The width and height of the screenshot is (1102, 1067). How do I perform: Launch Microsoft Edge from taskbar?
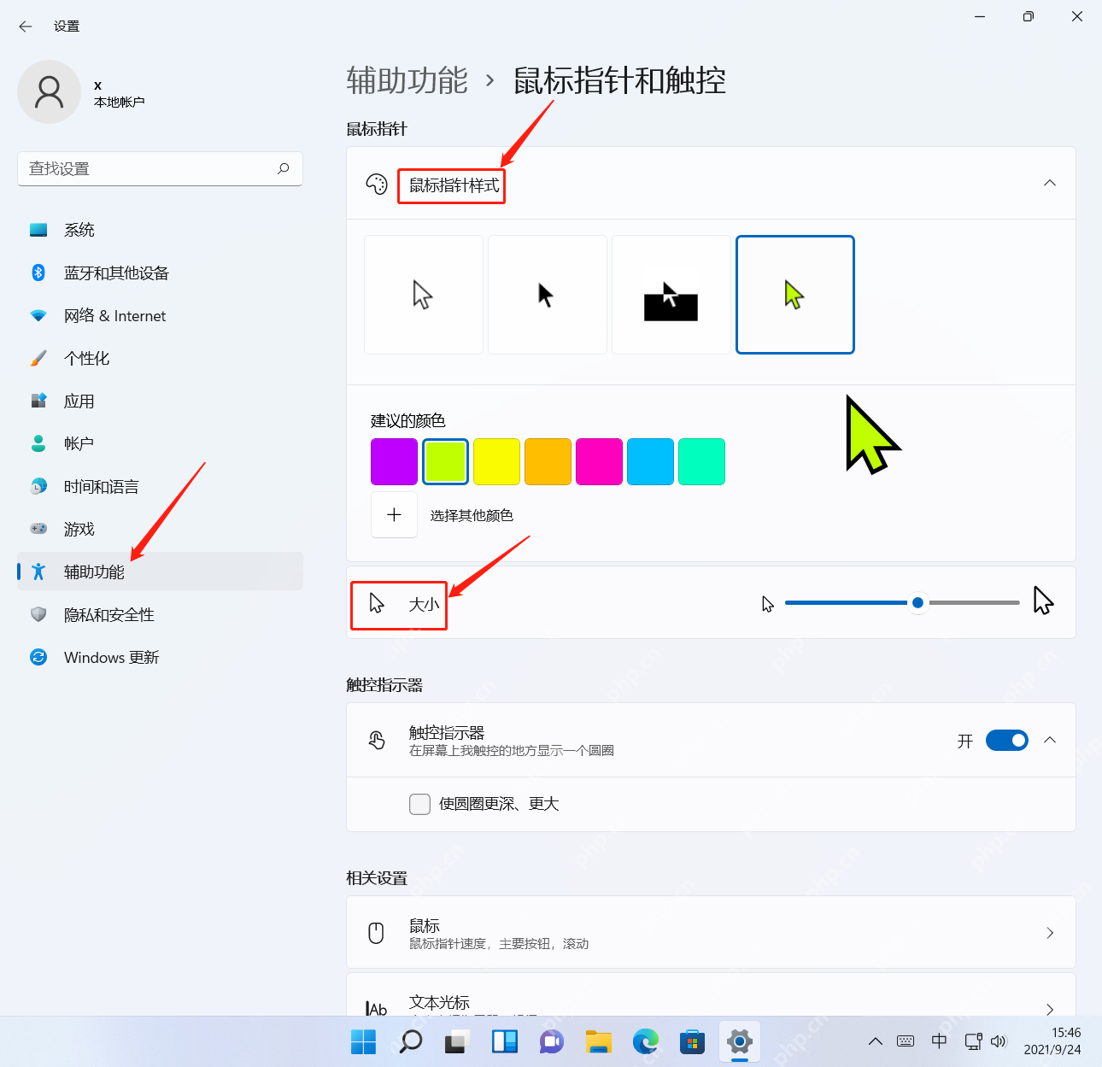point(646,1041)
